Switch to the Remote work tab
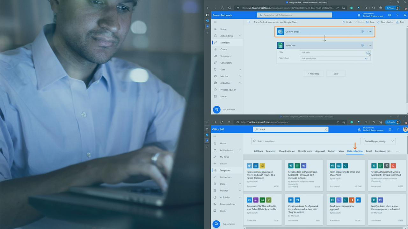The image size is (408, 229). pyautogui.click(x=305, y=151)
